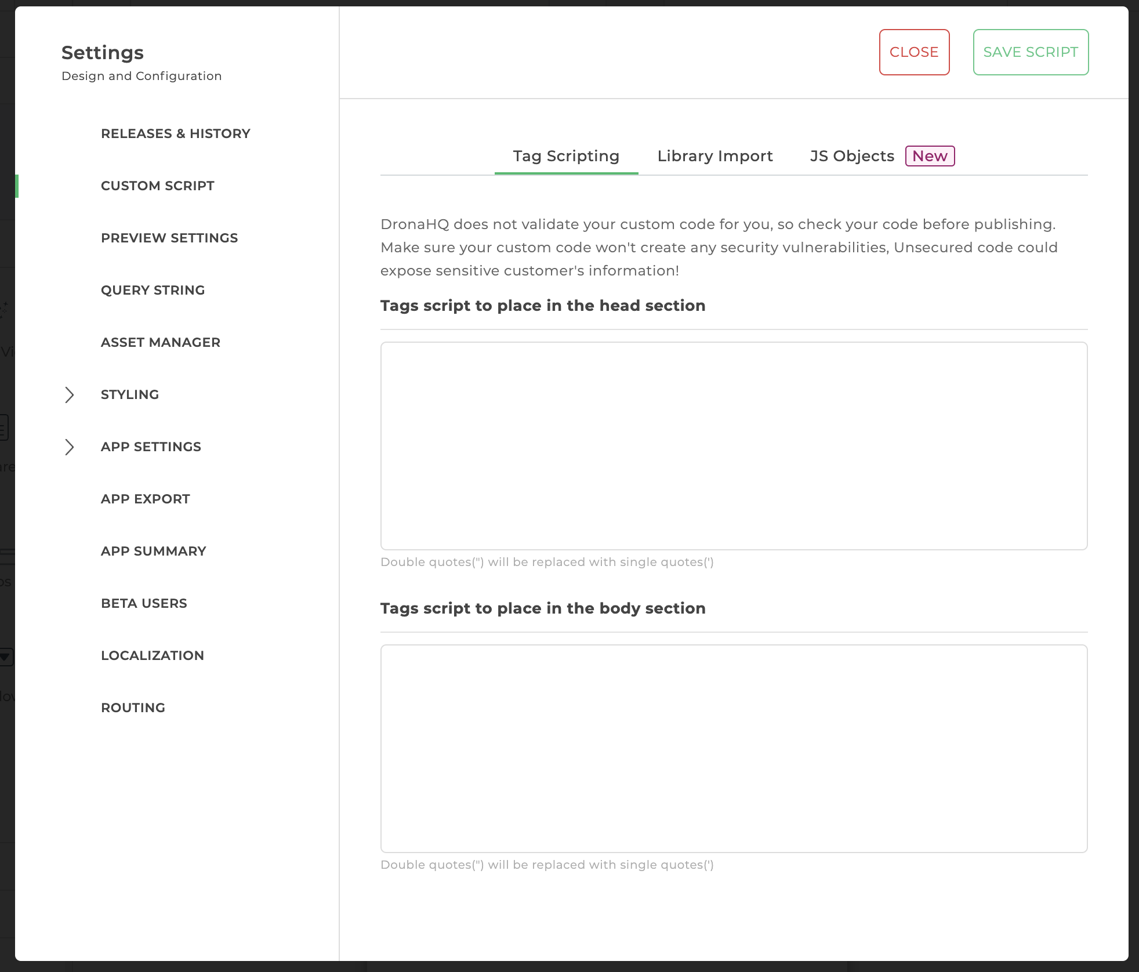Click ASSET MANAGER sidebar item
The height and width of the screenshot is (972, 1139).
161,342
